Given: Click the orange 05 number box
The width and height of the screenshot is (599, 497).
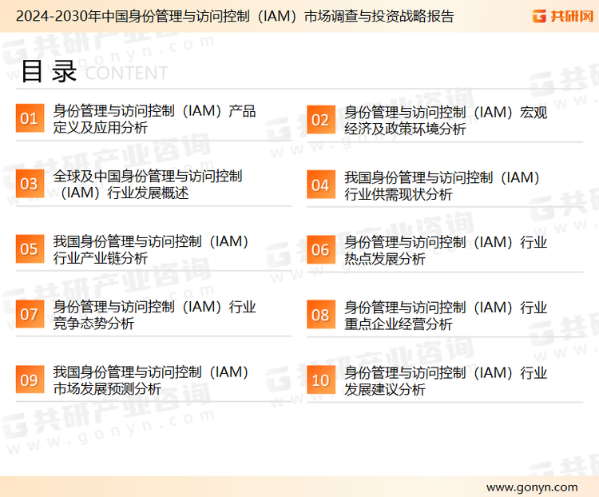Looking at the screenshot, I should tap(30, 248).
